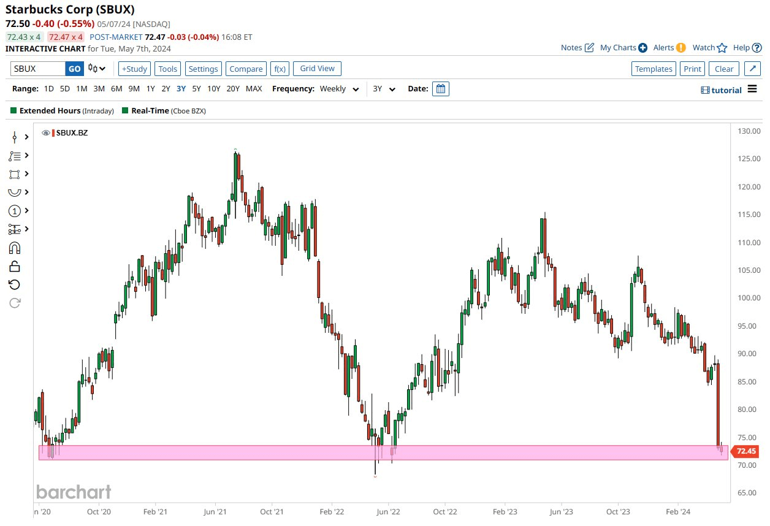Open the Templates panel
The image size is (770, 526).
point(654,69)
